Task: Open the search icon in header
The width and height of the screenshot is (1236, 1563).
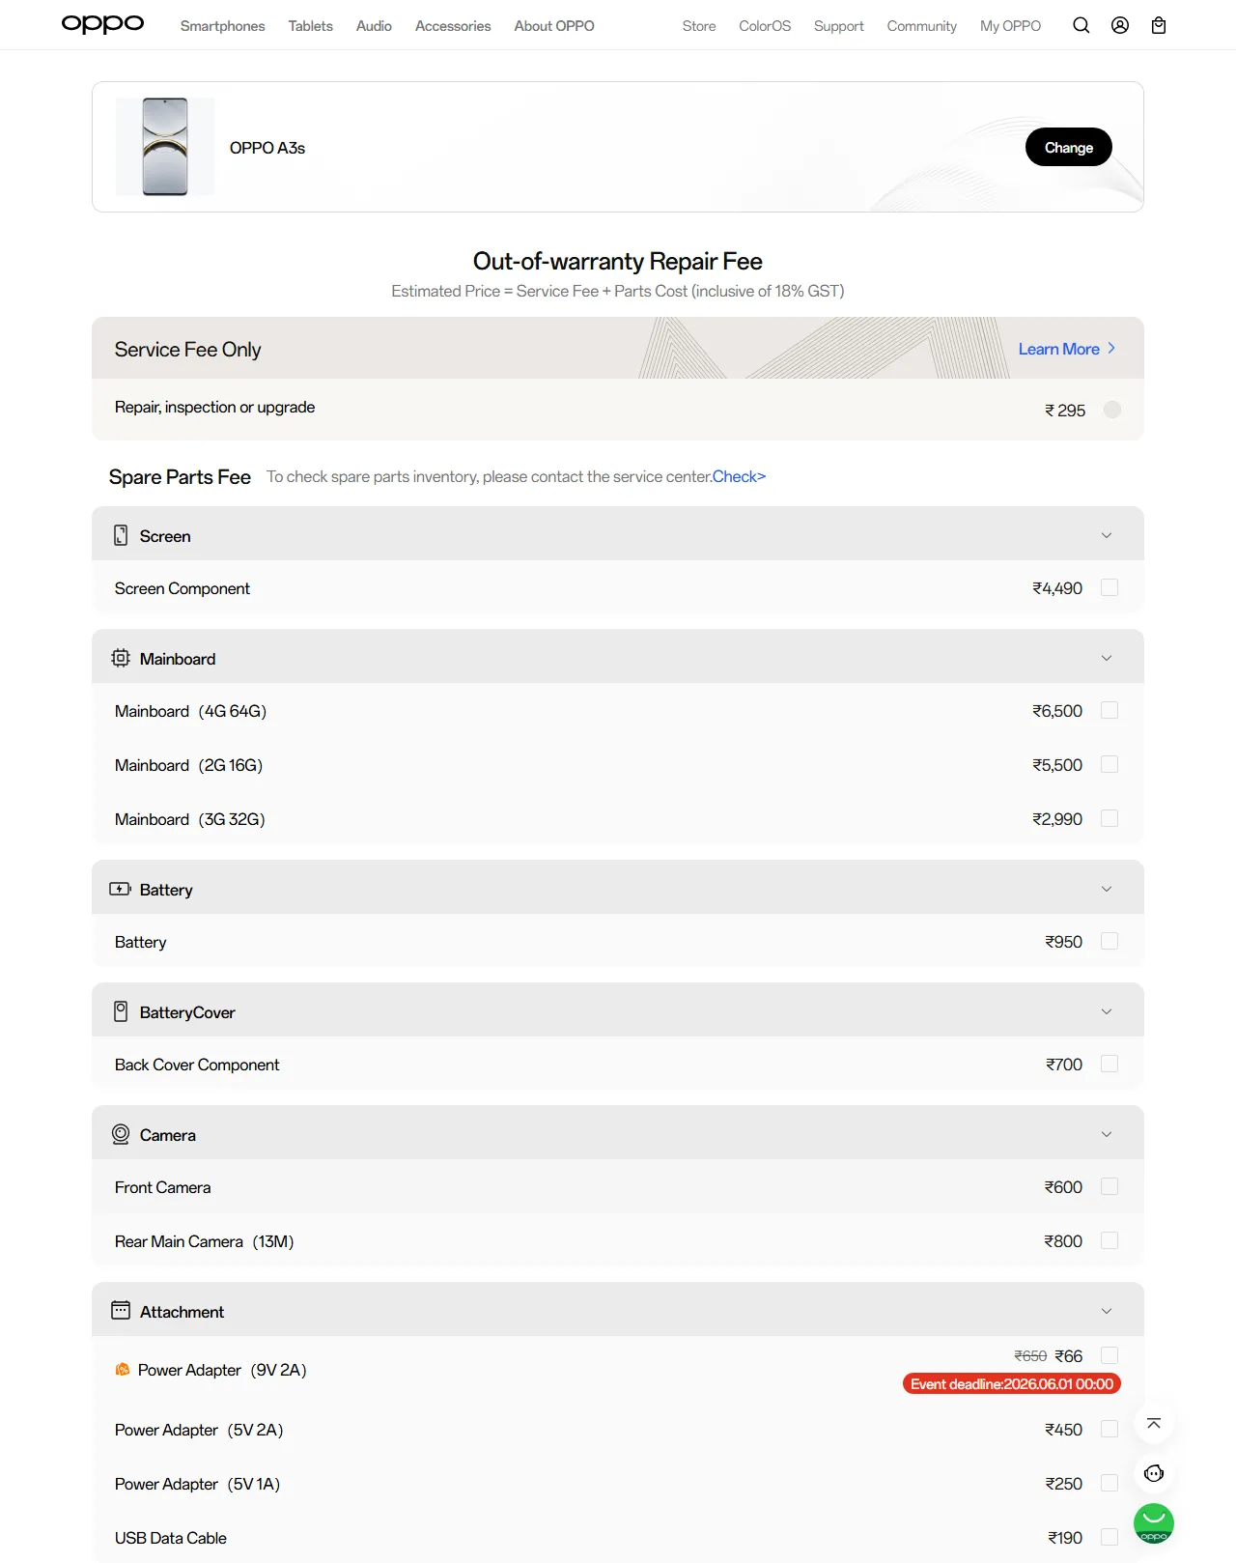Action: [x=1081, y=26]
